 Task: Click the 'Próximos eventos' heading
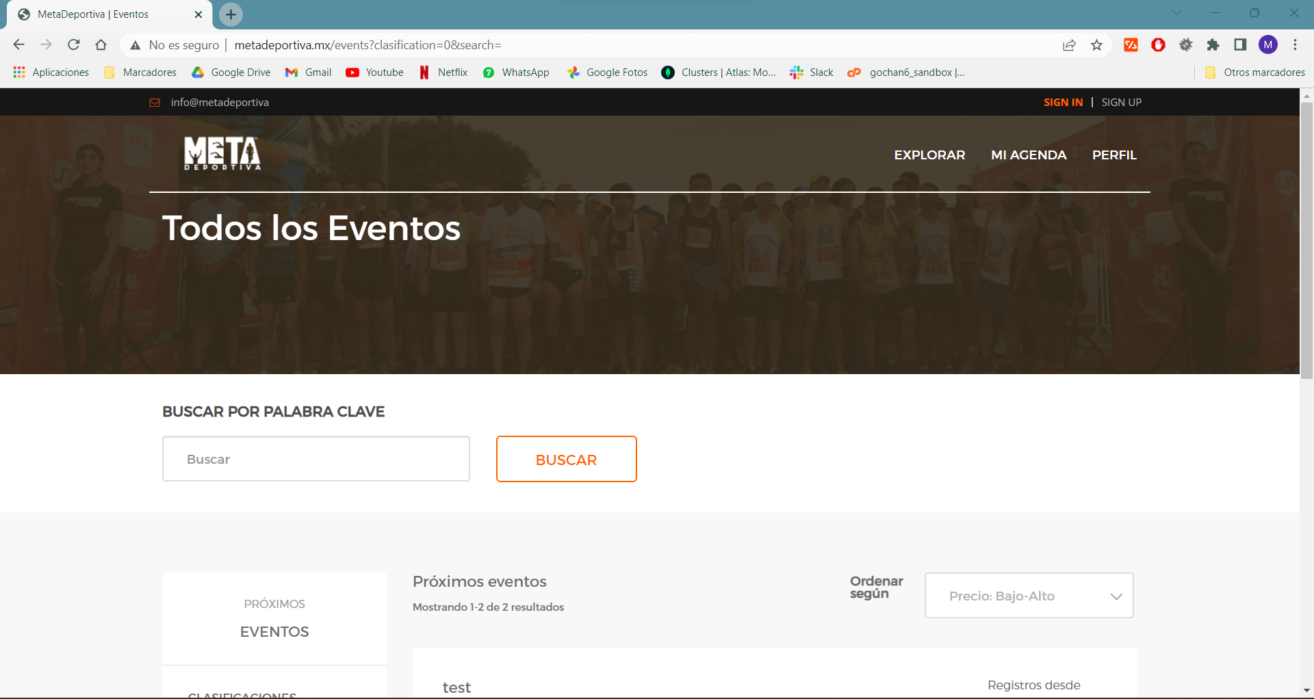480,582
